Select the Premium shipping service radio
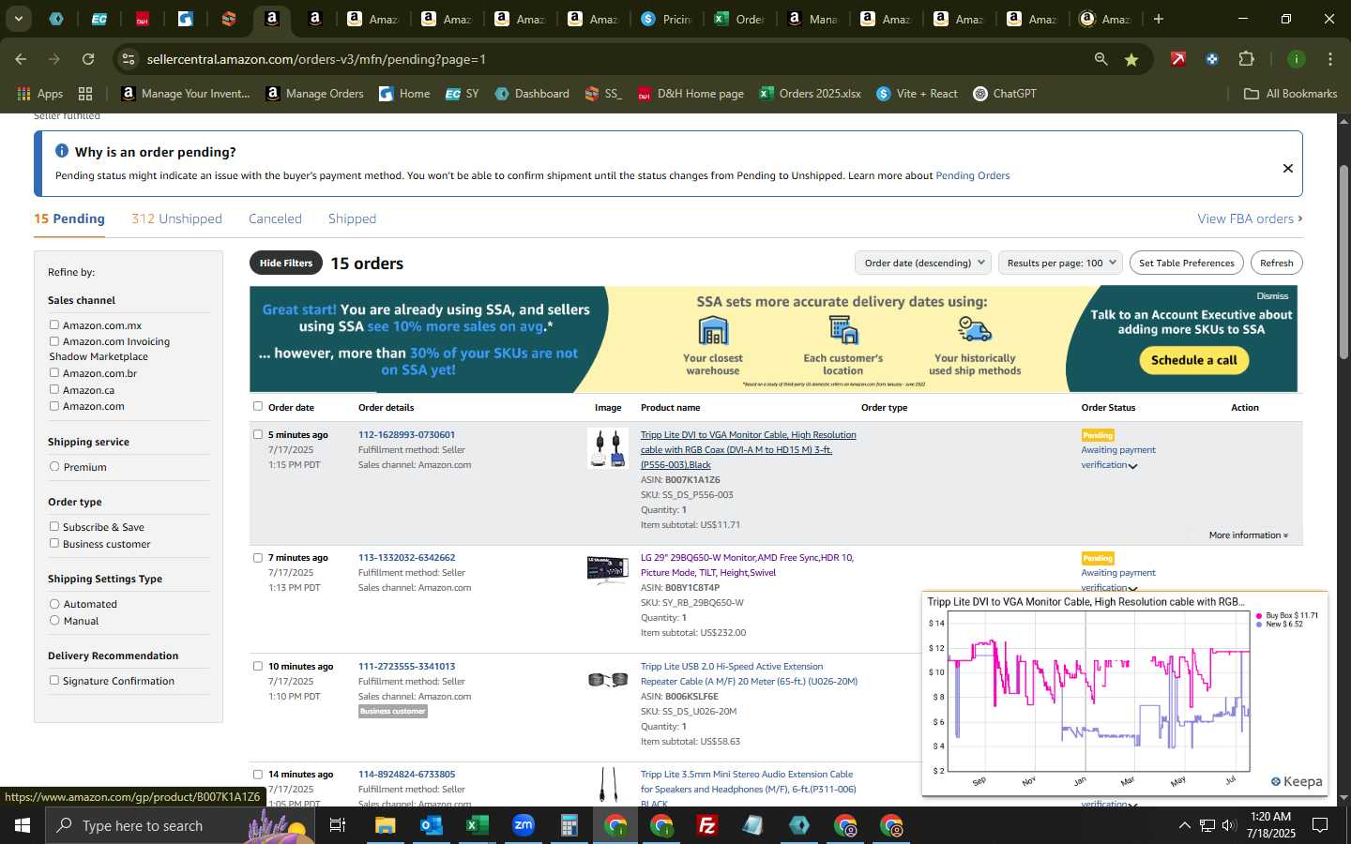This screenshot has width=1351, height=844. [54, 466]
